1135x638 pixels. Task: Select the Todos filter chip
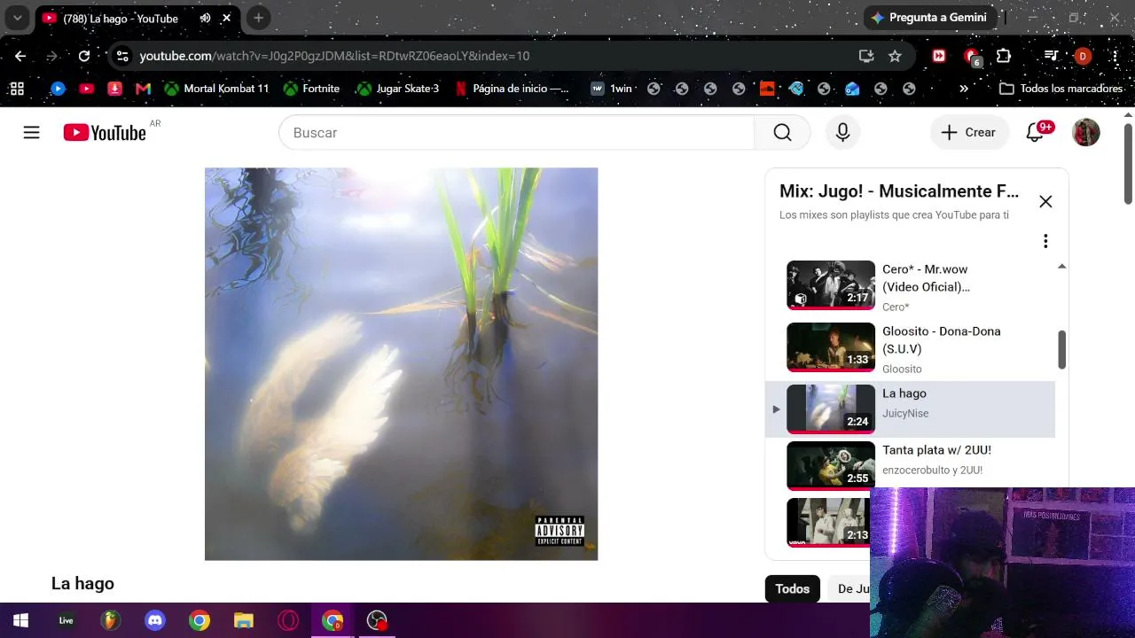(x=793, y=589)
